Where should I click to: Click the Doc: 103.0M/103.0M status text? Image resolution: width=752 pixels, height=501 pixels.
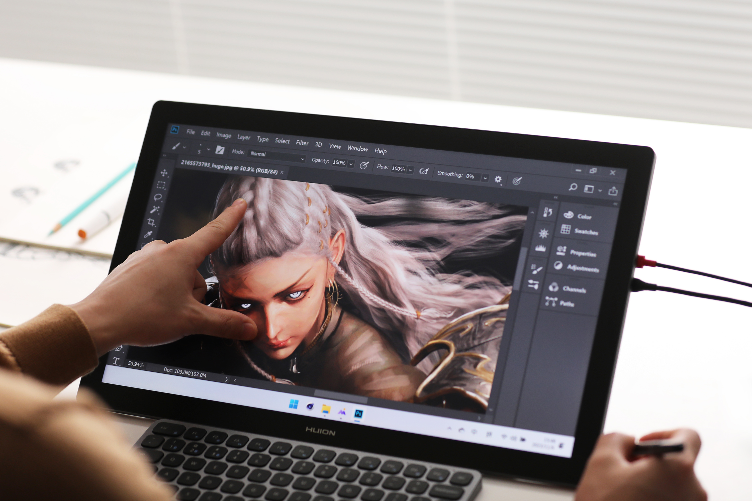(185, 372)
